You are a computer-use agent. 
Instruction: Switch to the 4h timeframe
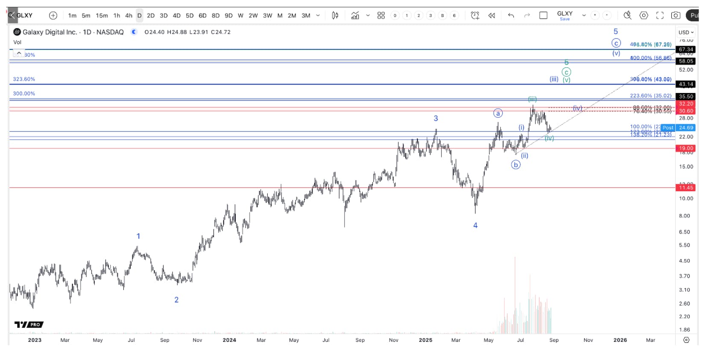click(129, 15)
